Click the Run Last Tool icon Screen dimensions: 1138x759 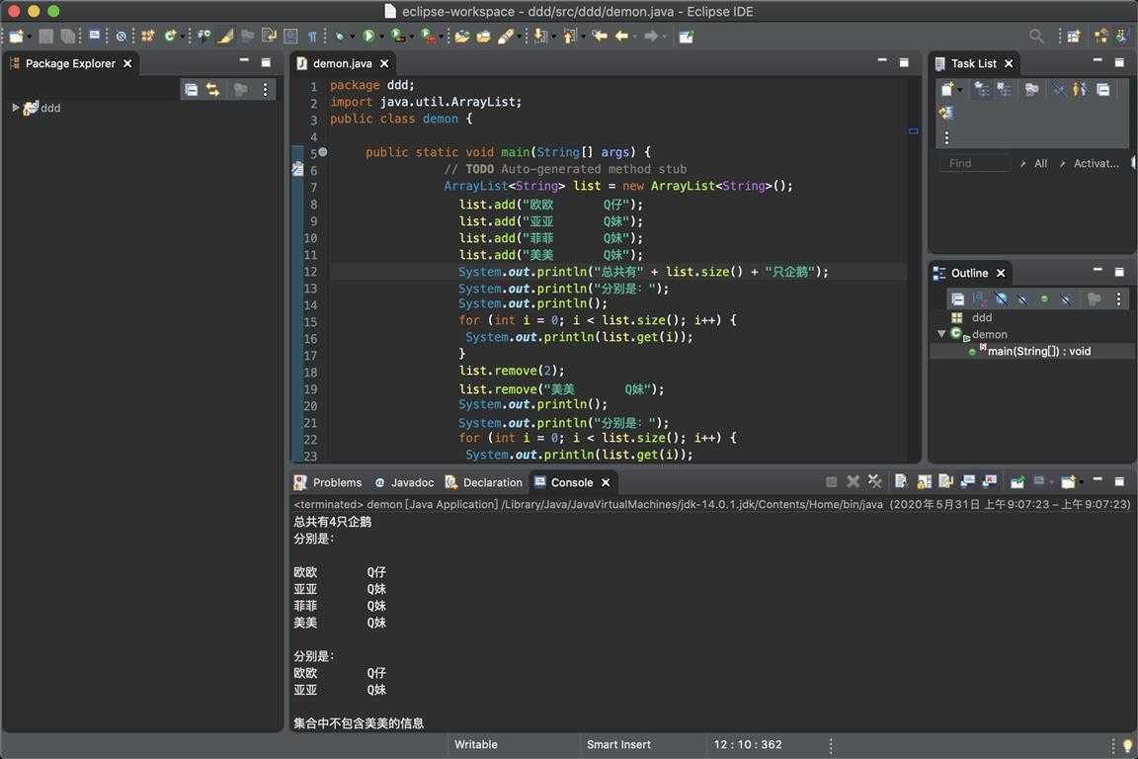(428, 36)
